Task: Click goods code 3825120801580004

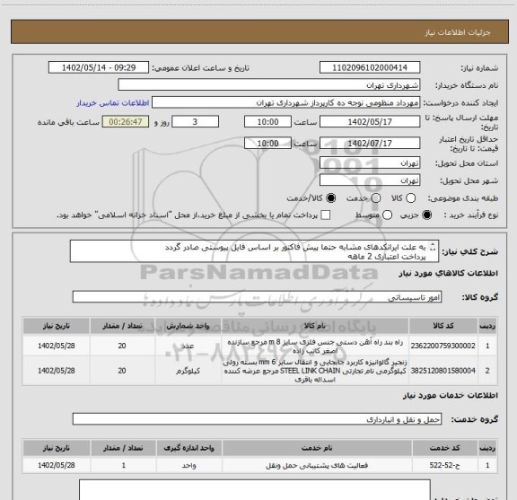Action: (x=443, y=371)
